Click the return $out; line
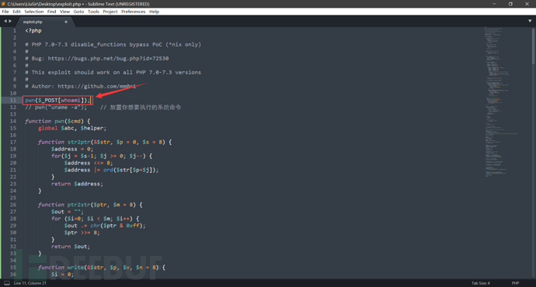The height and width of the screenshot is (287, 536). pos(71,247)
